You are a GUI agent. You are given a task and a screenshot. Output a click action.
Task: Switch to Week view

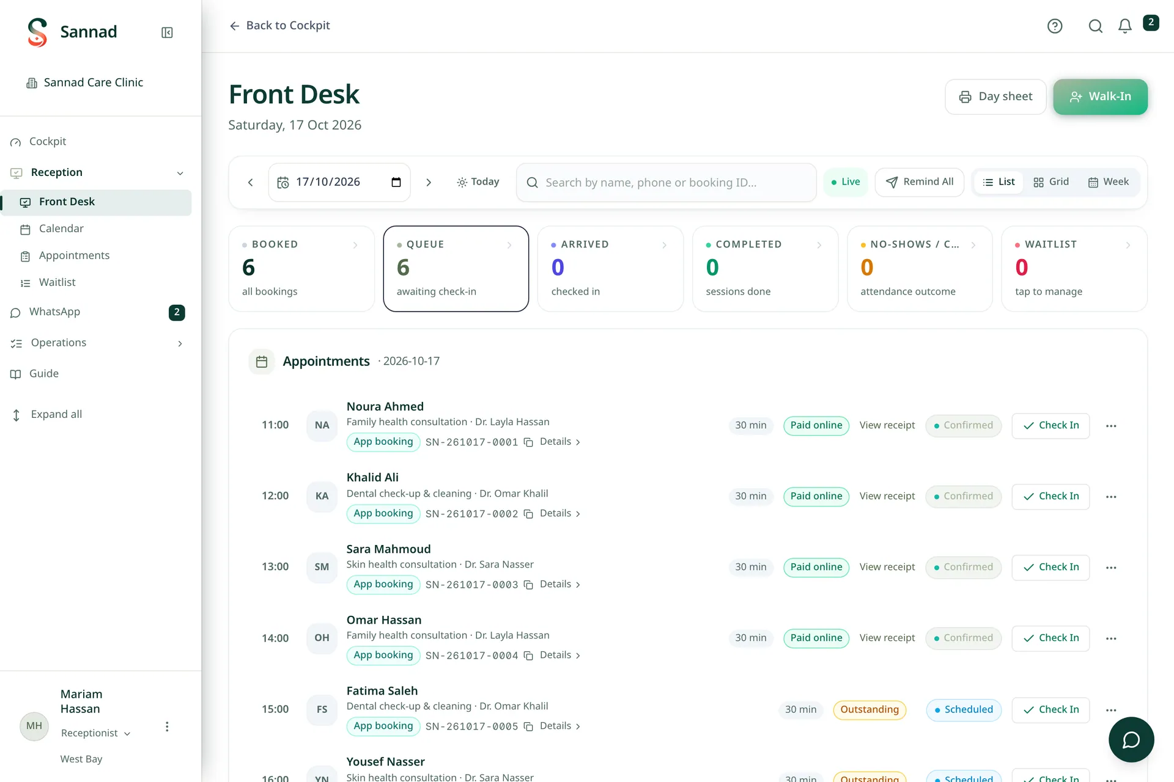coord(1109,182)
